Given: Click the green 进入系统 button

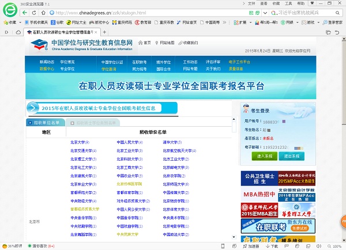Looking at the screenshot, I should tap(264, 156).
